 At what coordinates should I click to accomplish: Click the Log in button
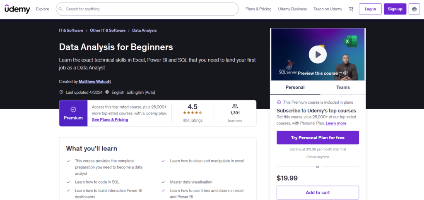pos(370,9)
